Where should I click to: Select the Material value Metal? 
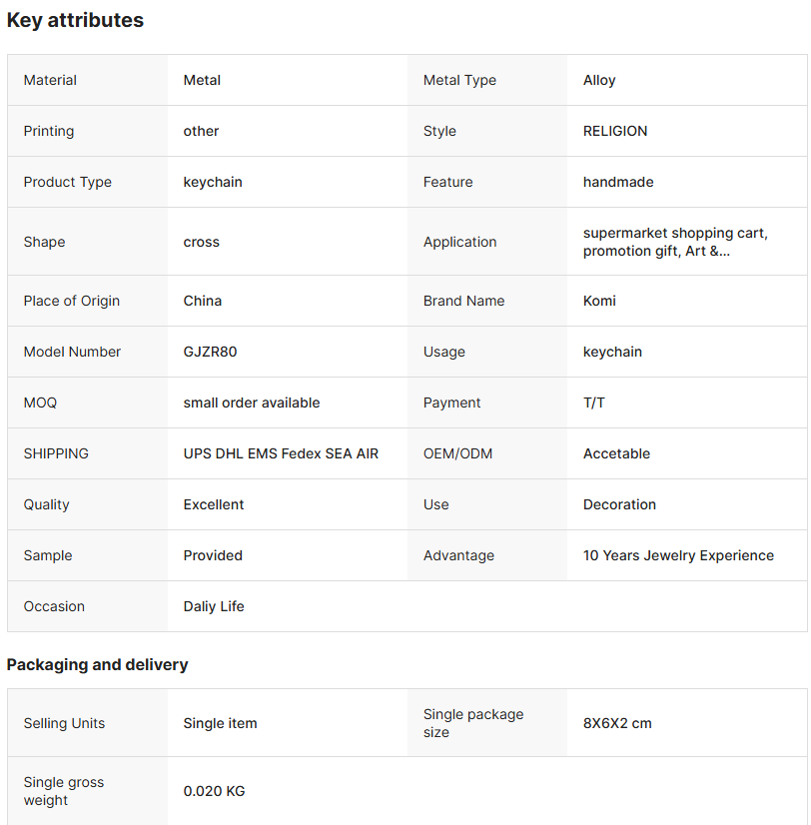202,80
